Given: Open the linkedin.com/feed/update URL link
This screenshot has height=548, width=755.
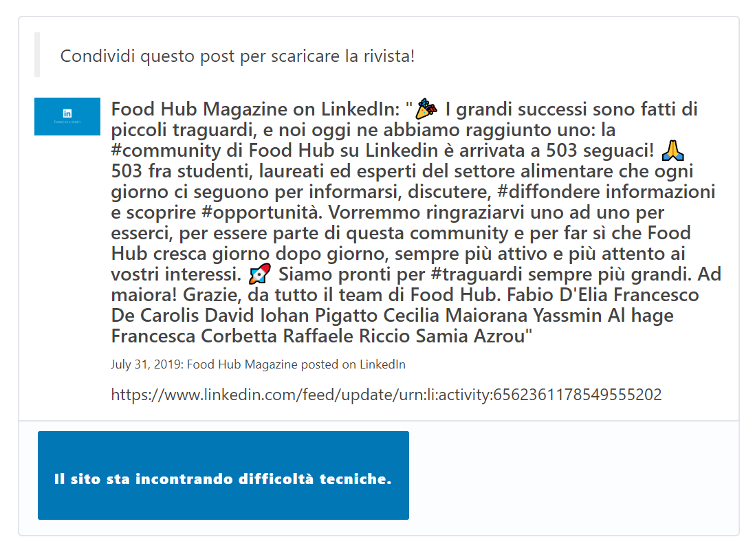Looking at the screenshot, I should 386,395.
